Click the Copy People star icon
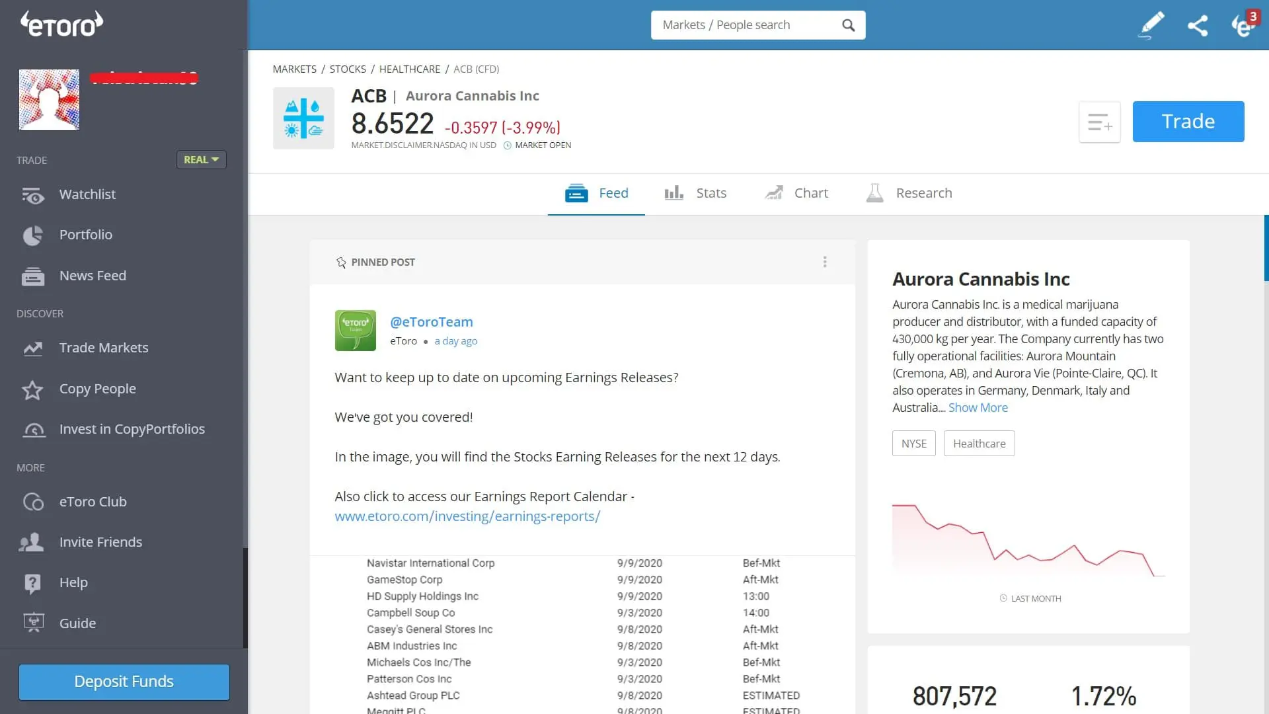The image size is (1269, 714). pyautogui.click(x=32, y=389)
